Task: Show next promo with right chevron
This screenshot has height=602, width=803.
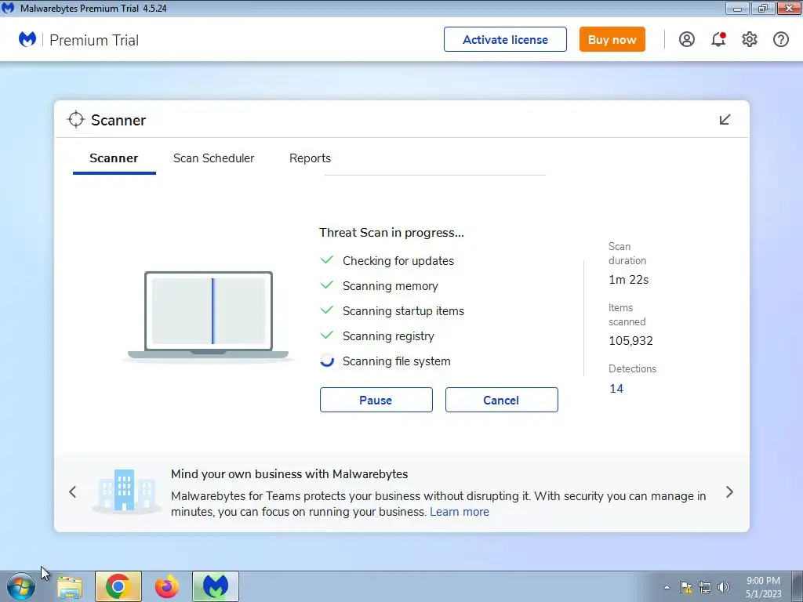Action: (x=729, y=492)
